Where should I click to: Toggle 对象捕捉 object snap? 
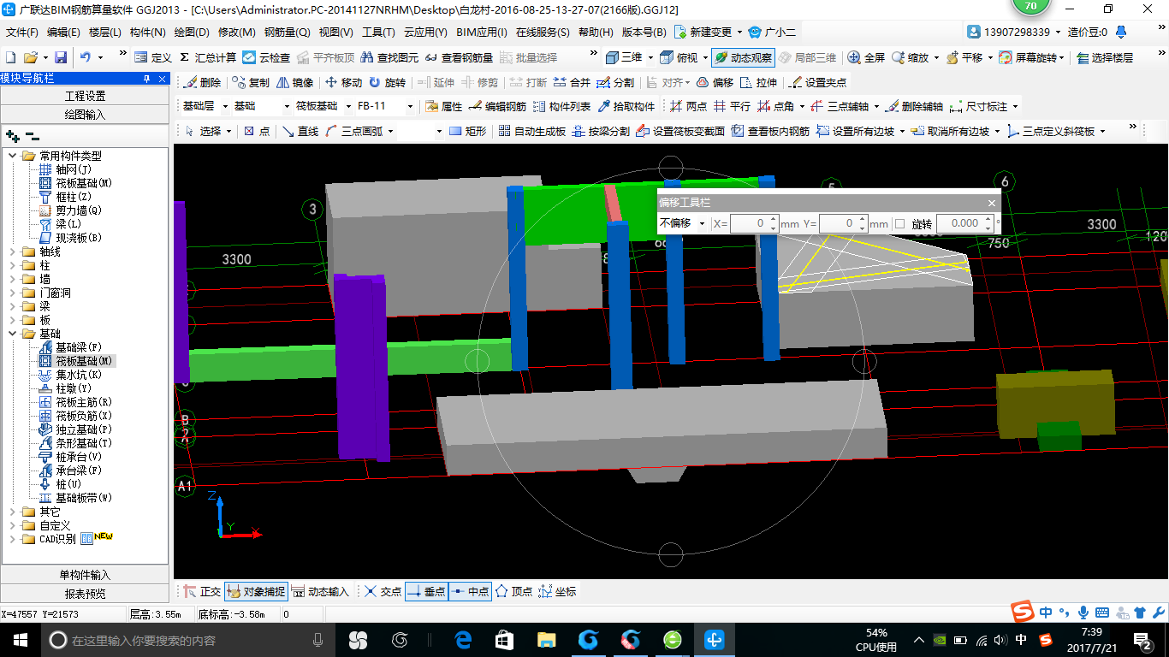coord(257,591)
